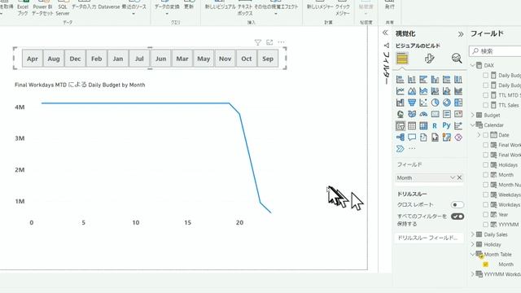Image resolution: width=521 pixels, height=293 pixels.
Task: Select the KPI visual icon
Action: coord(458,114)
